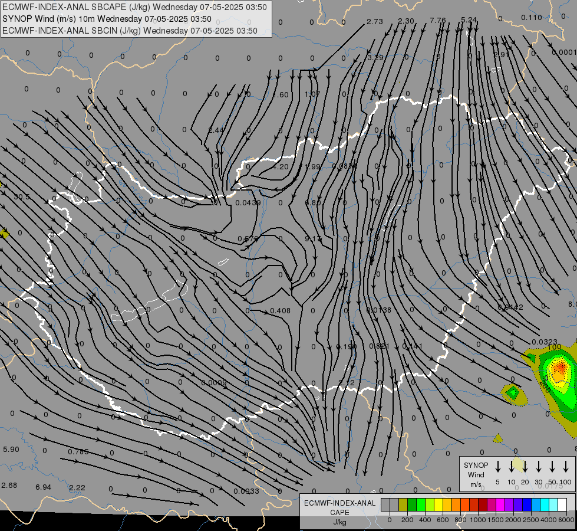Click the orange-red CAPE maximum core

[561, 367]
